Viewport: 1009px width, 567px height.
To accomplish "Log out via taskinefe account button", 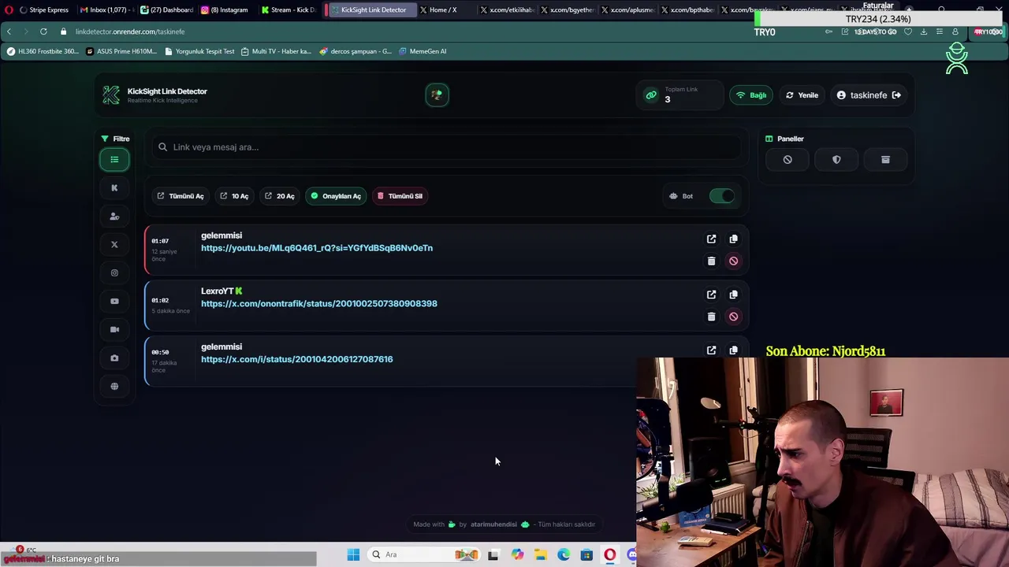I will coord(869,95).
